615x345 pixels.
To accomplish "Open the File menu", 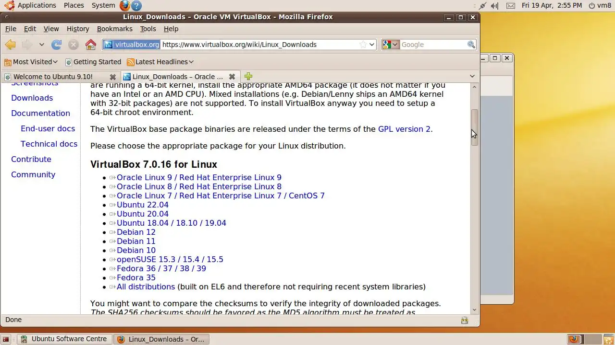I will pos(11,29).
